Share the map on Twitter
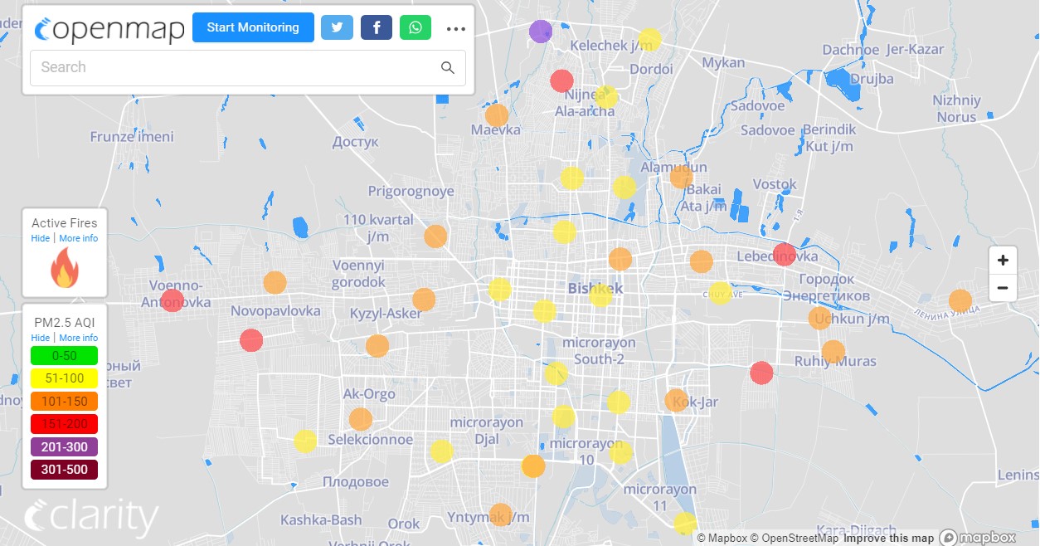Image resolution: width=1040 pixels, height=546 pixels. click(337, 27)
